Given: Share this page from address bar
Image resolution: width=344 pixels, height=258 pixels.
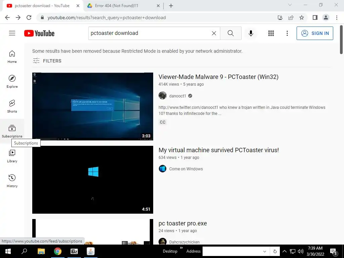Looking at the screenshot, I should point(291,17).
